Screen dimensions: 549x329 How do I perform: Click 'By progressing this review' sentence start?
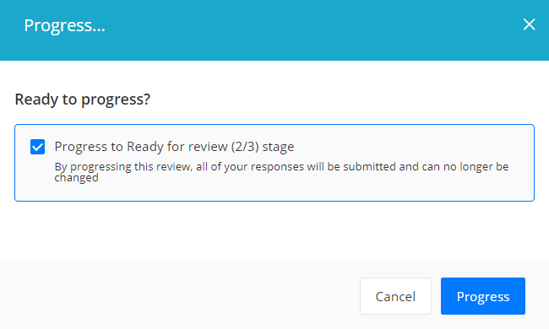point(123,167)
